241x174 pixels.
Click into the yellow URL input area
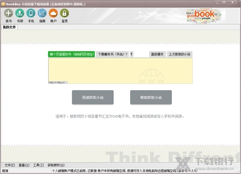[x=120, y=71]
